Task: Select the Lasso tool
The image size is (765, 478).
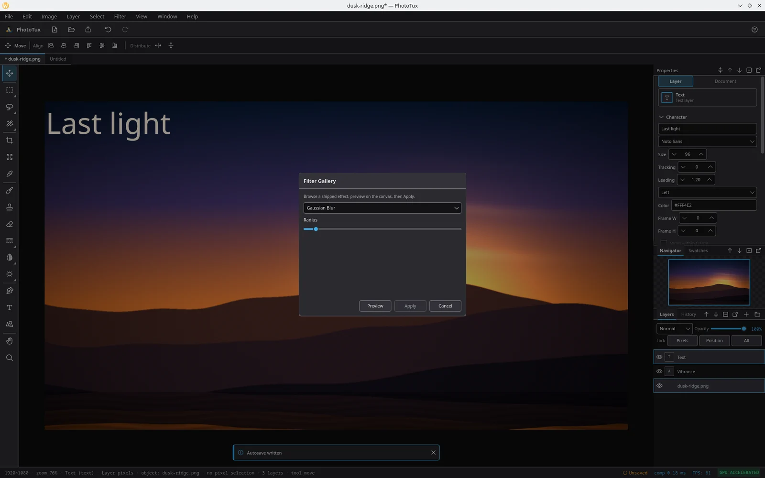Action: tap(10, 107)
